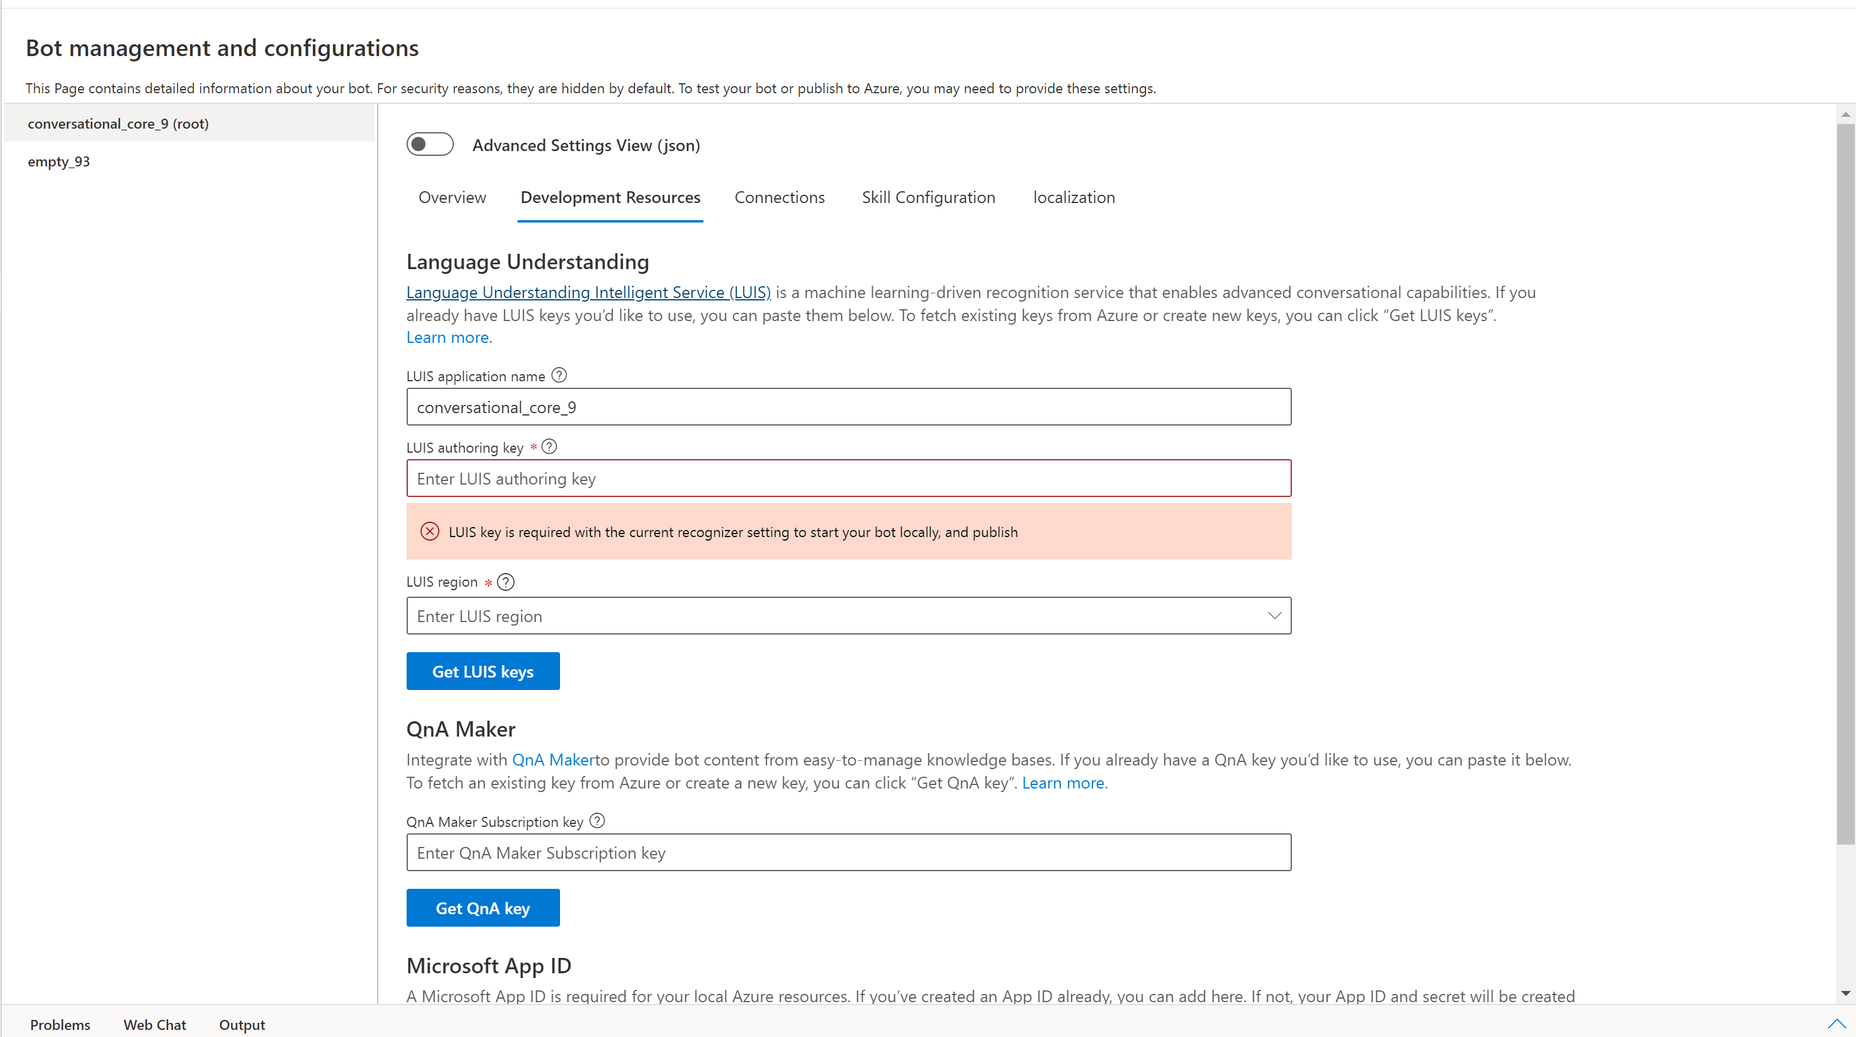Switch to the Connections tab

[779, 198]
